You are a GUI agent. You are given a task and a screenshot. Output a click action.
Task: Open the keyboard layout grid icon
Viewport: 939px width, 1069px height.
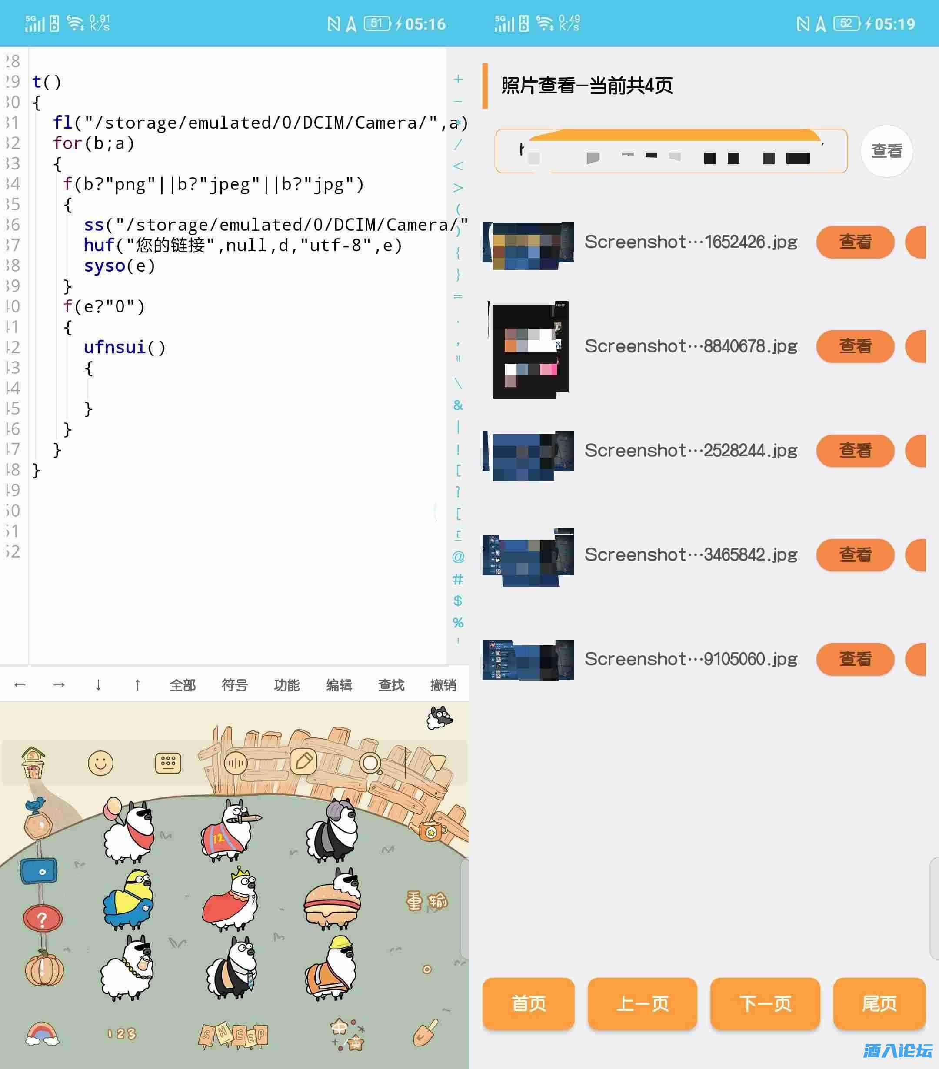point(168,763)
